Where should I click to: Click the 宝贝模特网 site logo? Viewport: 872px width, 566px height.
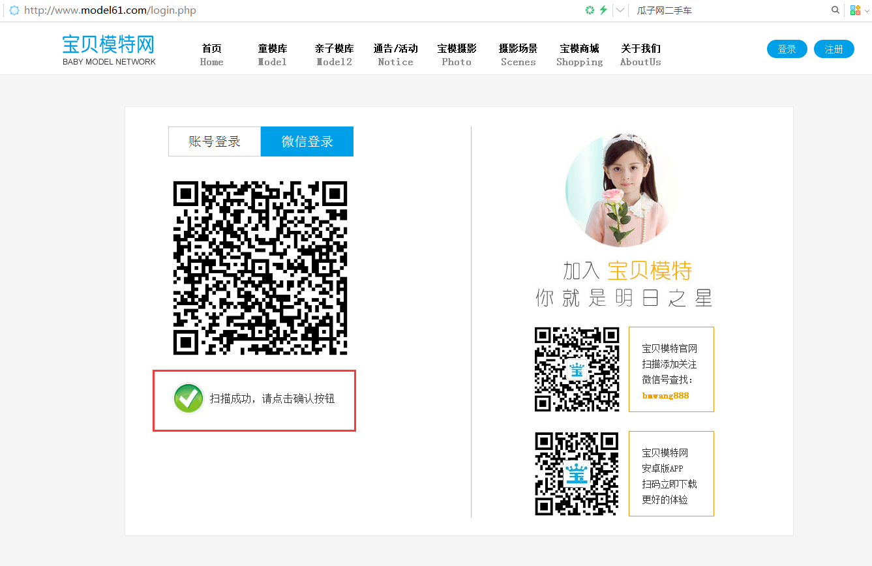[x=109, y=50]
